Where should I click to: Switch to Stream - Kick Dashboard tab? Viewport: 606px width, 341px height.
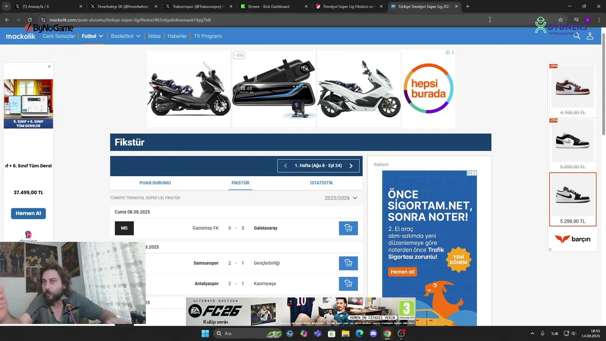273,7
